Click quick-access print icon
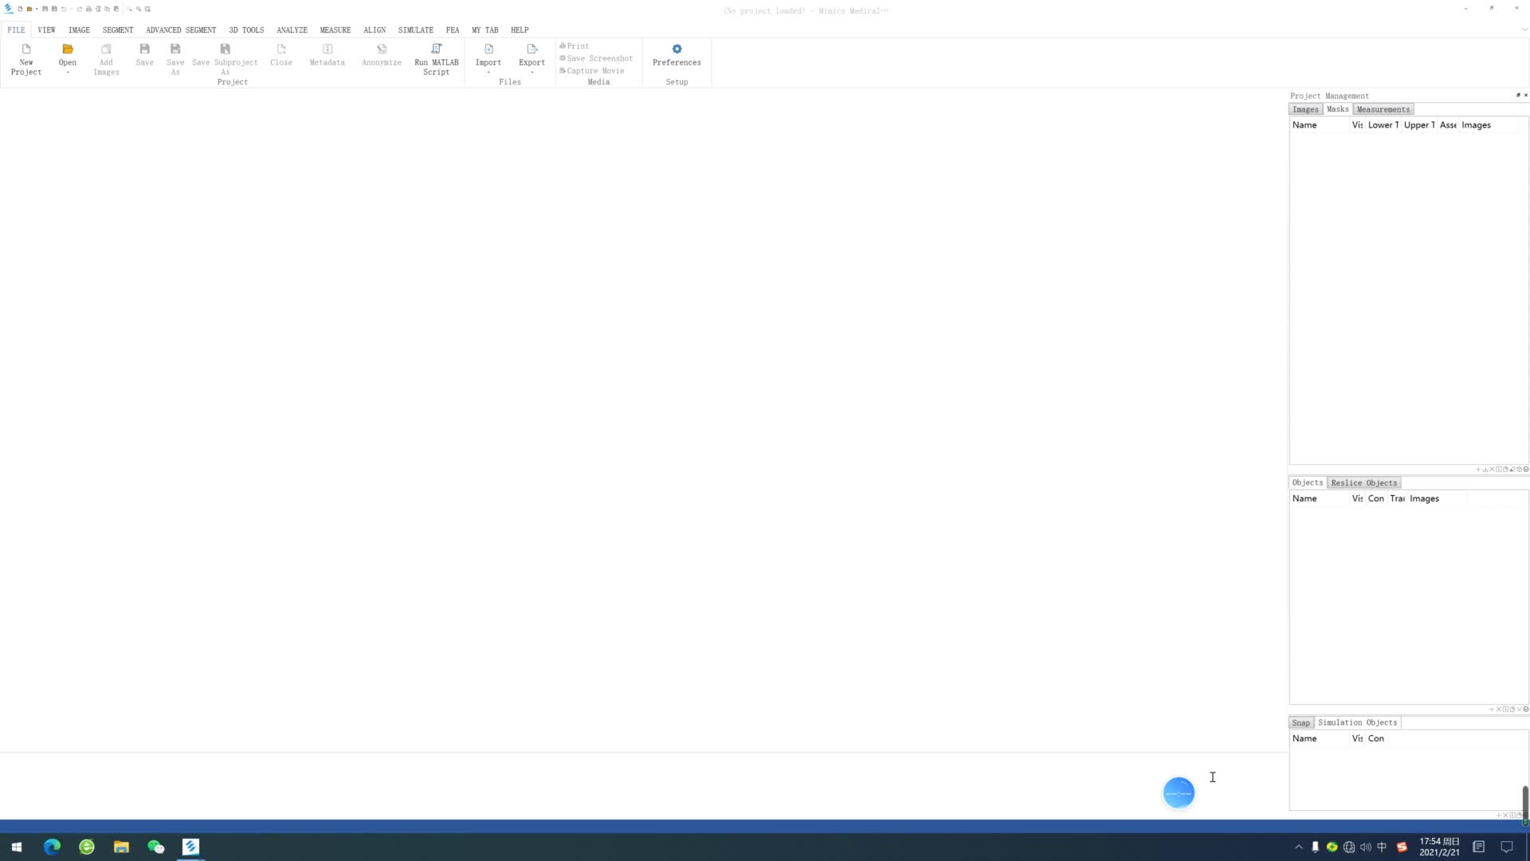Image resolution: width=1530 pixels, height=861 pixels. [x=88, y=9]
